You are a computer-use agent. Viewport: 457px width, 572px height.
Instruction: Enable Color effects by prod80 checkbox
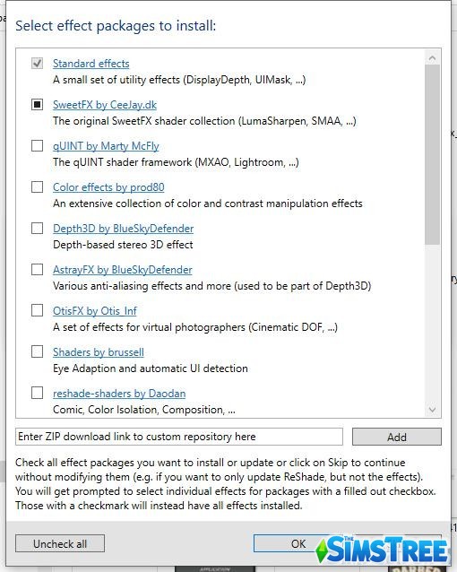tap(38, 187)
